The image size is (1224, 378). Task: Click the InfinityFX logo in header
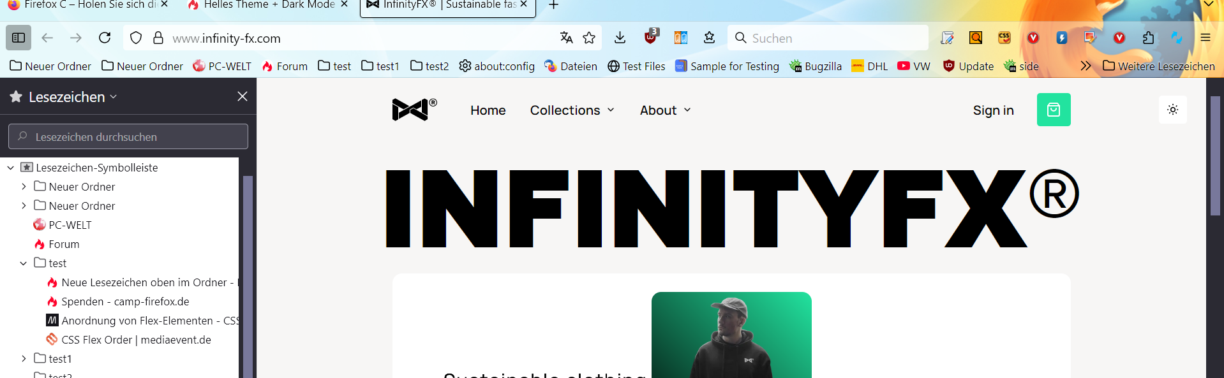[x=414, y=110]
